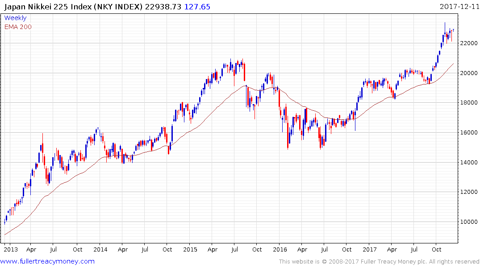The height and width of the screenshot is (268, 480).
Task: Select the last price value 22938.73
Action: click(x=163, y=7)
